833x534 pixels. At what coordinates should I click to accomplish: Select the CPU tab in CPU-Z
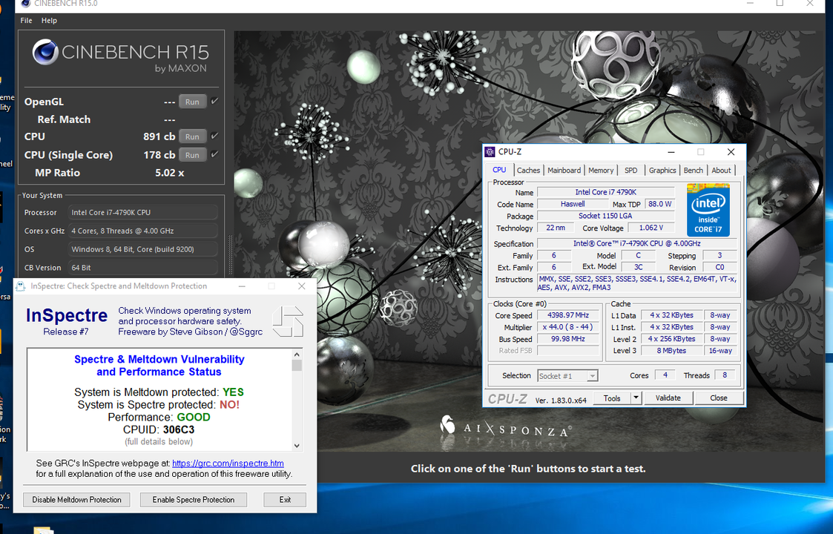point(499,170)
